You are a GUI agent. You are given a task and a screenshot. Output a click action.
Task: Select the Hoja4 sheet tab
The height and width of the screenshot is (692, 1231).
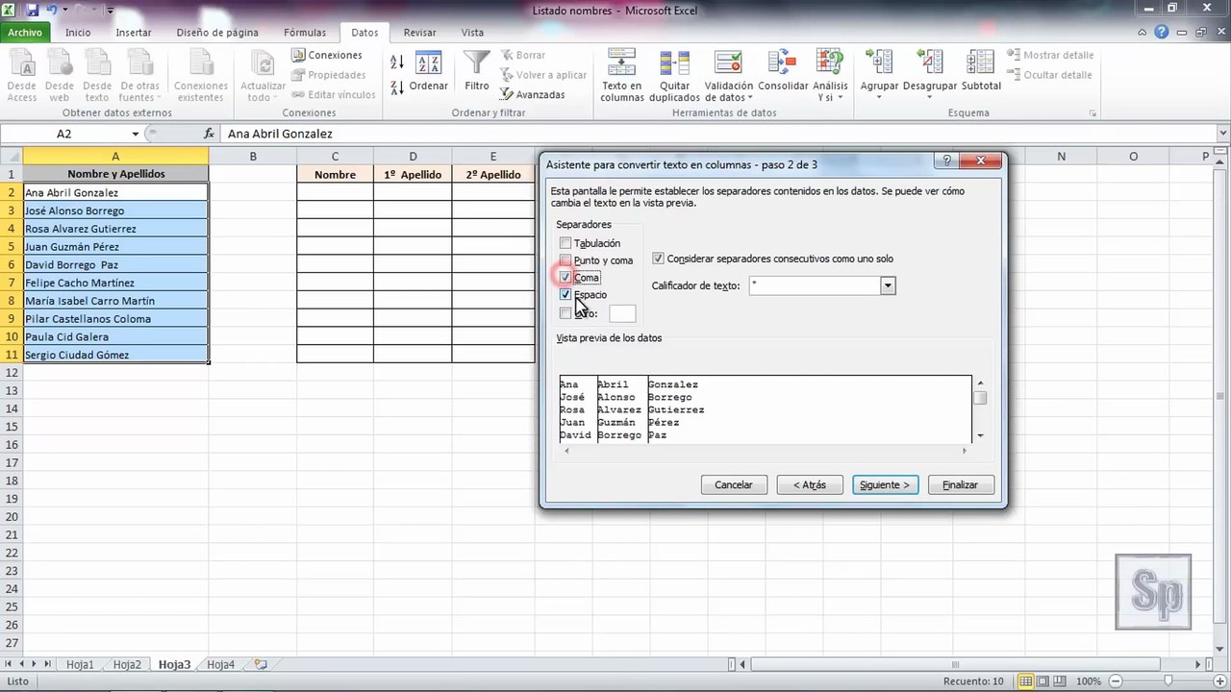click(x=221, y=664)
